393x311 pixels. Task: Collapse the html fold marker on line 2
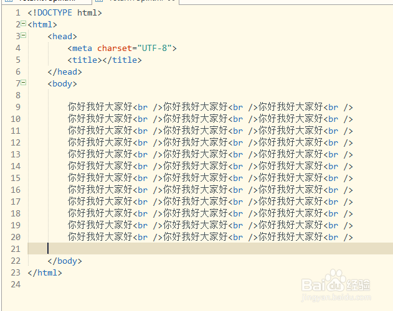click(23, 24)
